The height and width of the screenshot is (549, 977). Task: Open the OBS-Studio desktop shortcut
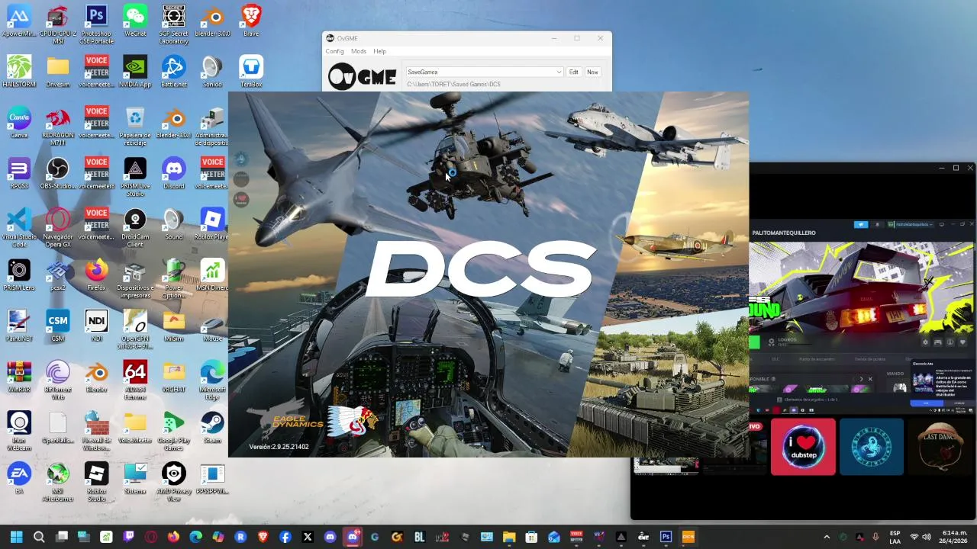pos(58,173)
